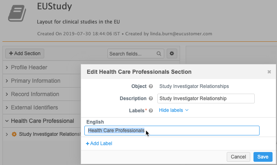This screenshot has height=165, width=277.
Task: Click the Add Label link
Action: (99, 143)
